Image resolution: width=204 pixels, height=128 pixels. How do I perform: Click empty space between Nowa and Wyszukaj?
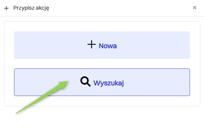(x=102, y=64)
